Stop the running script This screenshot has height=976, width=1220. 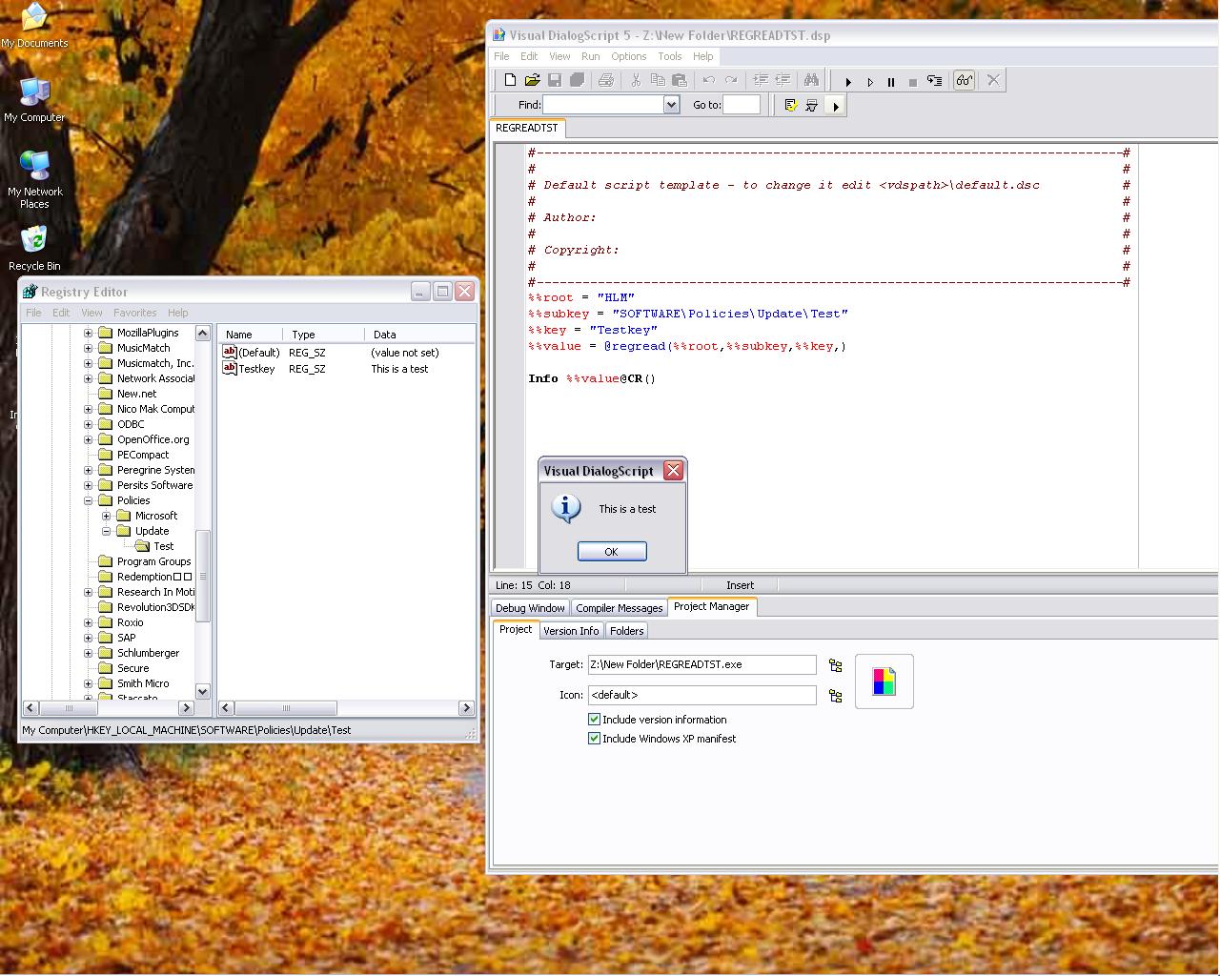[913, 82]
